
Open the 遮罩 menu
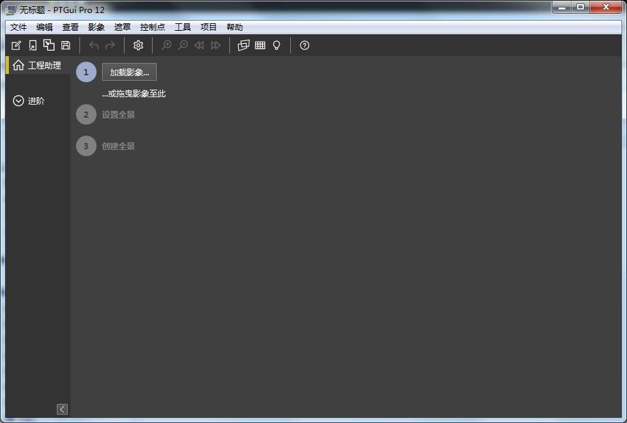click(x=123, y=27)
